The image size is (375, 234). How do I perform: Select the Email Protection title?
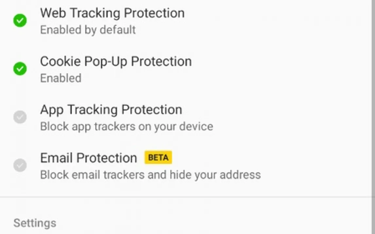pos(88,158)
